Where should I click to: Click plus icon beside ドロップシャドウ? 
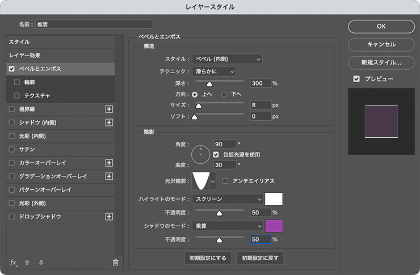pyautogui.click(x=110, y=217)
